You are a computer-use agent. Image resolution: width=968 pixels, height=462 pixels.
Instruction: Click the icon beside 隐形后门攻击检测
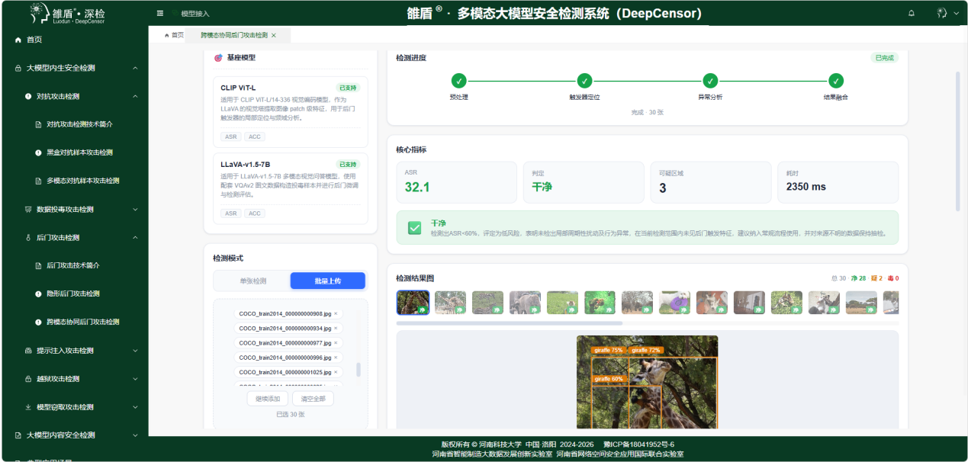38,294
